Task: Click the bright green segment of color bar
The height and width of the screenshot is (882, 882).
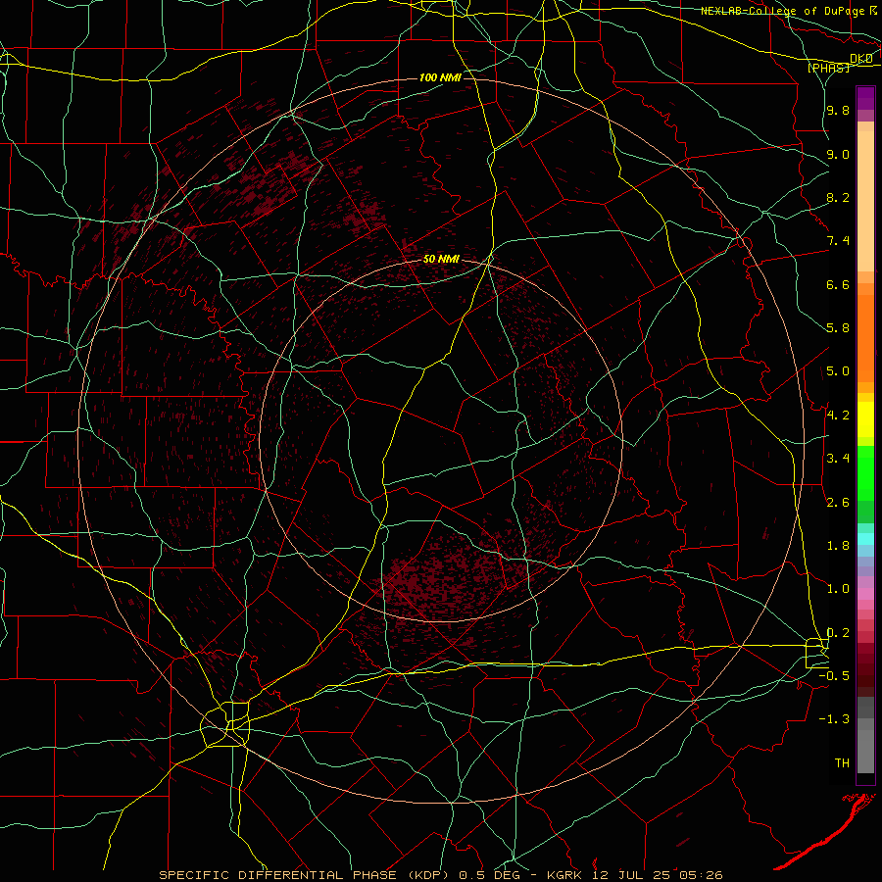Action: pos(865,472)
